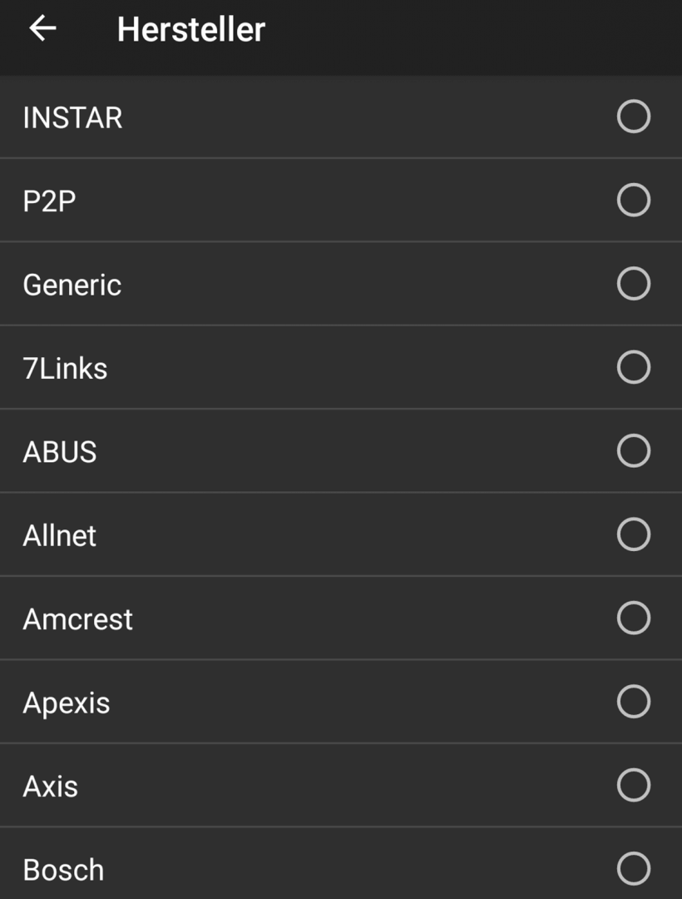682x899 pixels.
Task: Choose the Generic radio button
Action: (633, 284)
